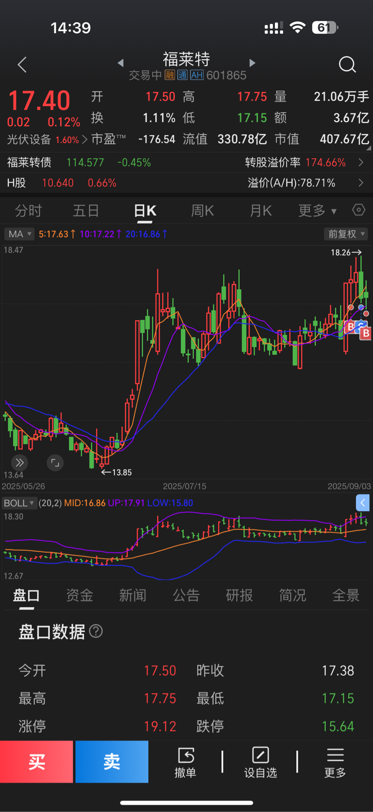This screenshot has height=812, width=373.
Task: Tap 市盈 value -176.54
Action: coord(156,139)
